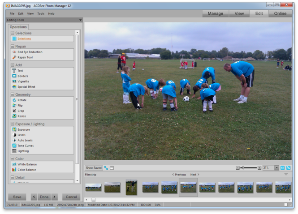Click the zoom out minus icon
Image resolution: width=298 pixels, height=214 pixels.
(x=238, y=168)
